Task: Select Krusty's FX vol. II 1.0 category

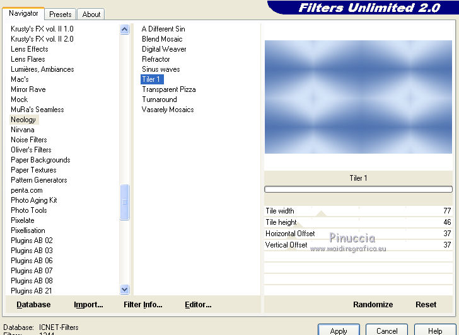Action: pos(42,29)
